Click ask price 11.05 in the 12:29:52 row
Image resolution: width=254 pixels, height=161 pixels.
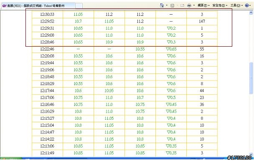click(109, 21)
